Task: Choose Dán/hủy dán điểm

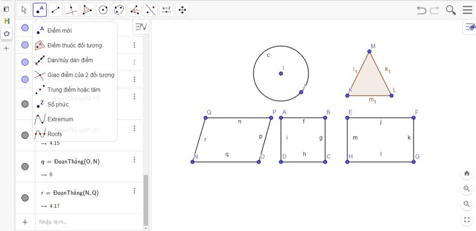Action: pos(75,60)
